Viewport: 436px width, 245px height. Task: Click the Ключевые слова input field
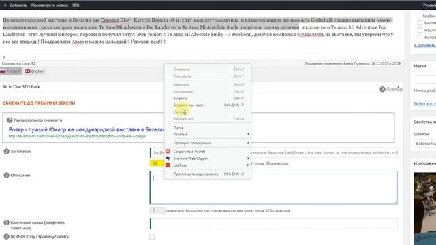274,224
